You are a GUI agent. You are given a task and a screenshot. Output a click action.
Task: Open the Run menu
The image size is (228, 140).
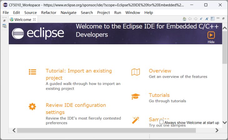click(x=118, y=12)
